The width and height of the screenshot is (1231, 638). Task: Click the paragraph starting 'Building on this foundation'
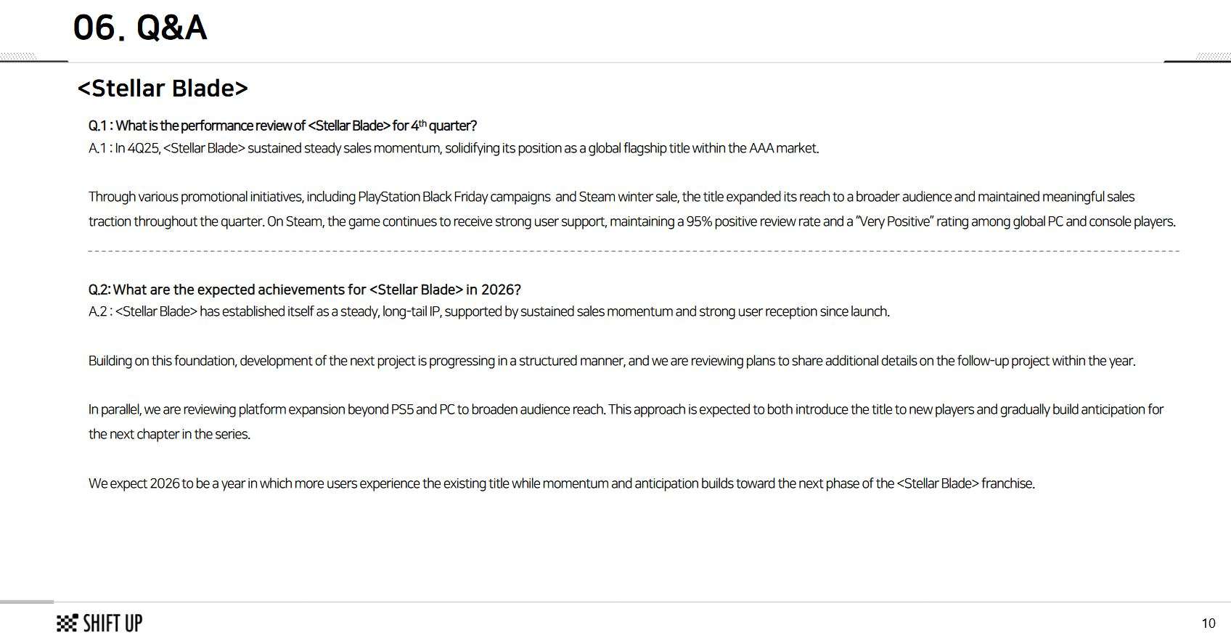pyautogui.click(x=612, y=361)
